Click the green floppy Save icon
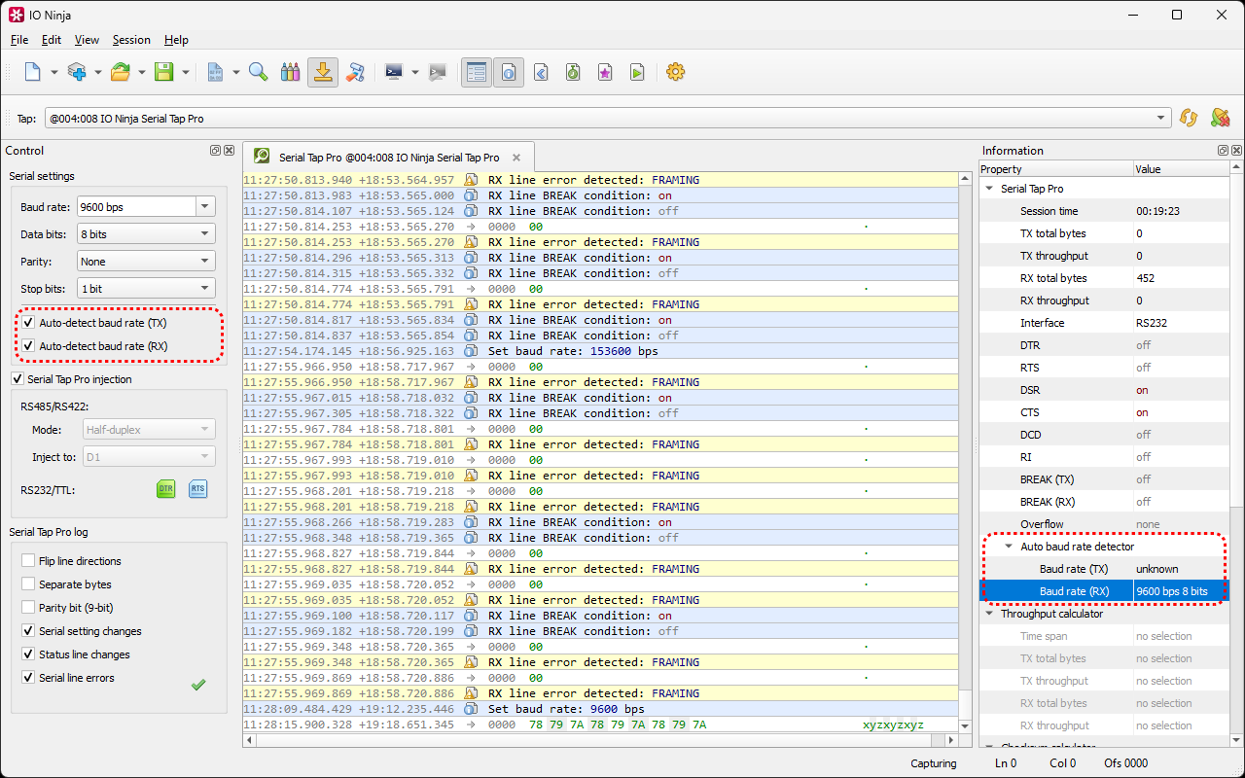 [x=163, y=72]
